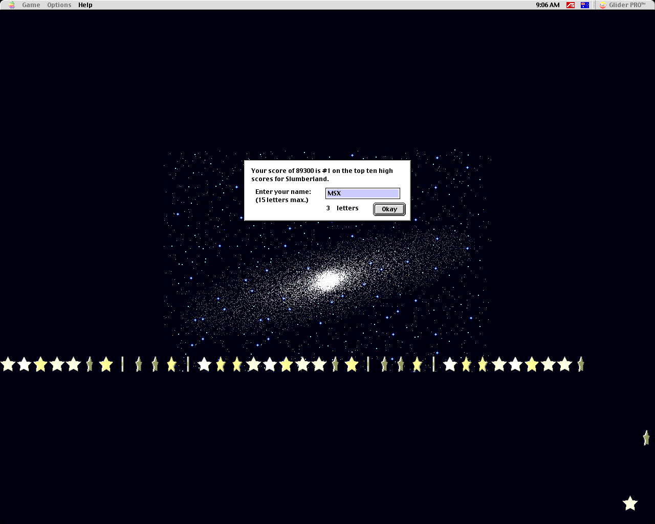The image size is (655, 524).
Task: Click the edge-on spinning star at the far right
Action: (x=646, y=438)
